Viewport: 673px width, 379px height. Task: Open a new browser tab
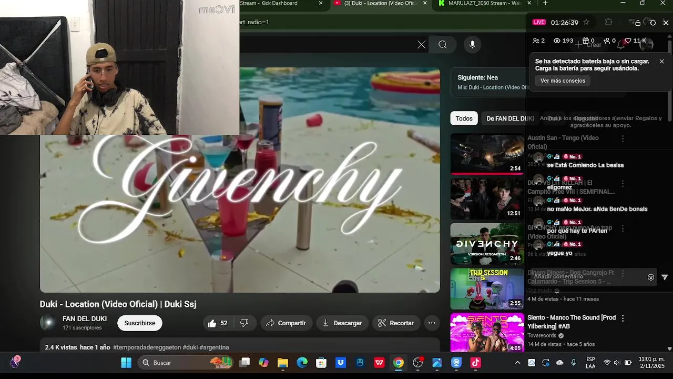tap(545, 3)
